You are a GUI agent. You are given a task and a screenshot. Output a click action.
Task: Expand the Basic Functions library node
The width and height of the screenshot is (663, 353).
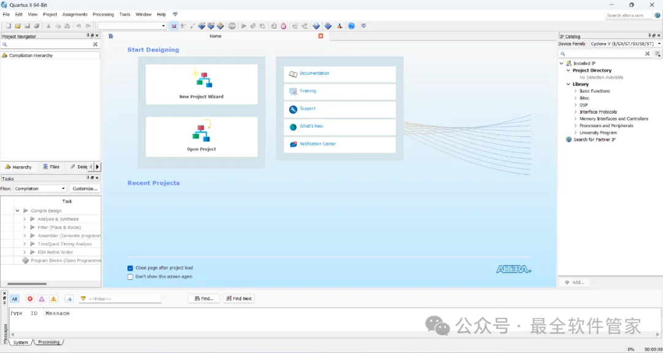575,91
